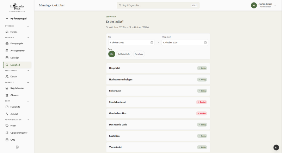282x153 pixels.
Task: Open Priser in sidebar
Action: tap(17, 125)
